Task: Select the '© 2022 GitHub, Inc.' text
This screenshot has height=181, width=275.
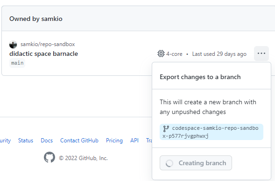Action: pyautogui.click(x=83, y=158)
